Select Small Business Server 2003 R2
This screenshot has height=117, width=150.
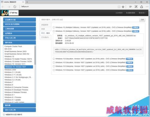(x=17, y=54)
